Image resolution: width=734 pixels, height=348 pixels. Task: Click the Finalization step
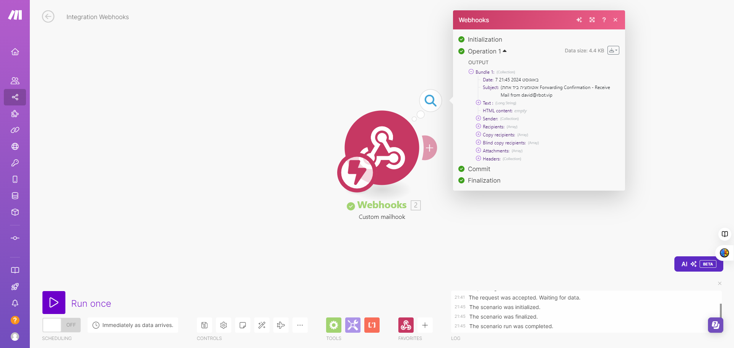click(484, 180)
